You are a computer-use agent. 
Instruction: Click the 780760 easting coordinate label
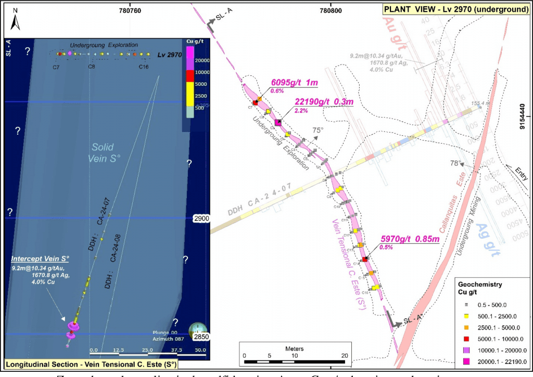click(x=130, y=10)
